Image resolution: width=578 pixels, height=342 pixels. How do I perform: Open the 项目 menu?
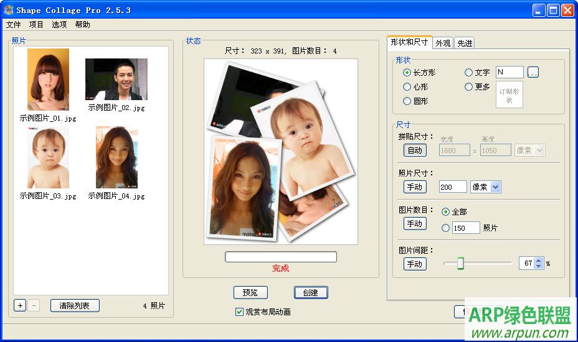click(36, 25)
